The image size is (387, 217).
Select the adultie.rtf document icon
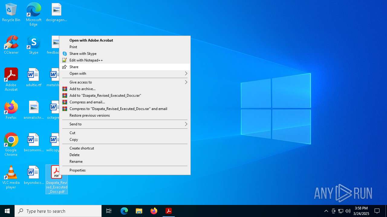tap(34, 78)
